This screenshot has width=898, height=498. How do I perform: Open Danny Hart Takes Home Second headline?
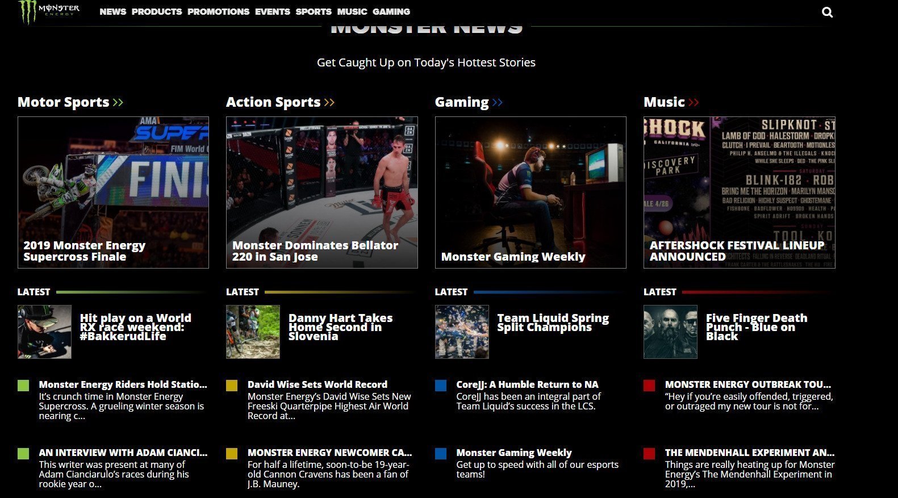tap(341, 327)
